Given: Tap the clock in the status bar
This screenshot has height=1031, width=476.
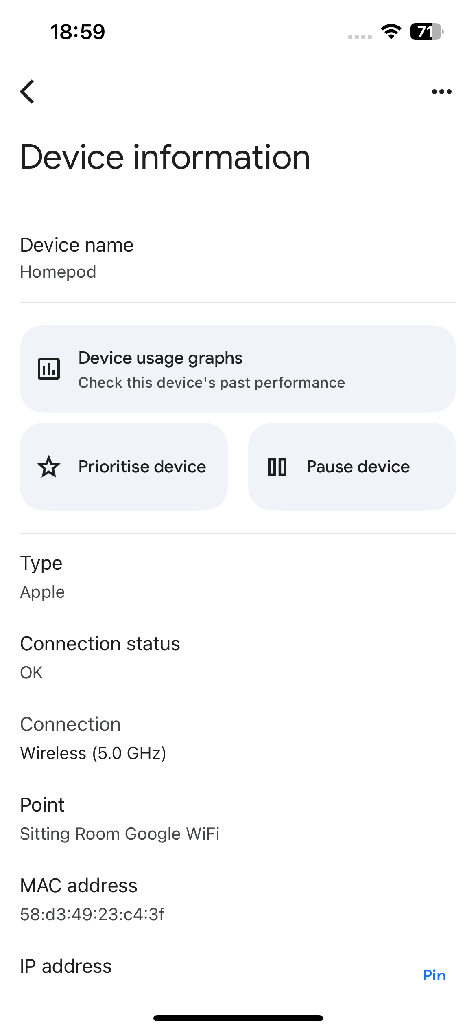Looking at the screenshot, I should [77, 32].
